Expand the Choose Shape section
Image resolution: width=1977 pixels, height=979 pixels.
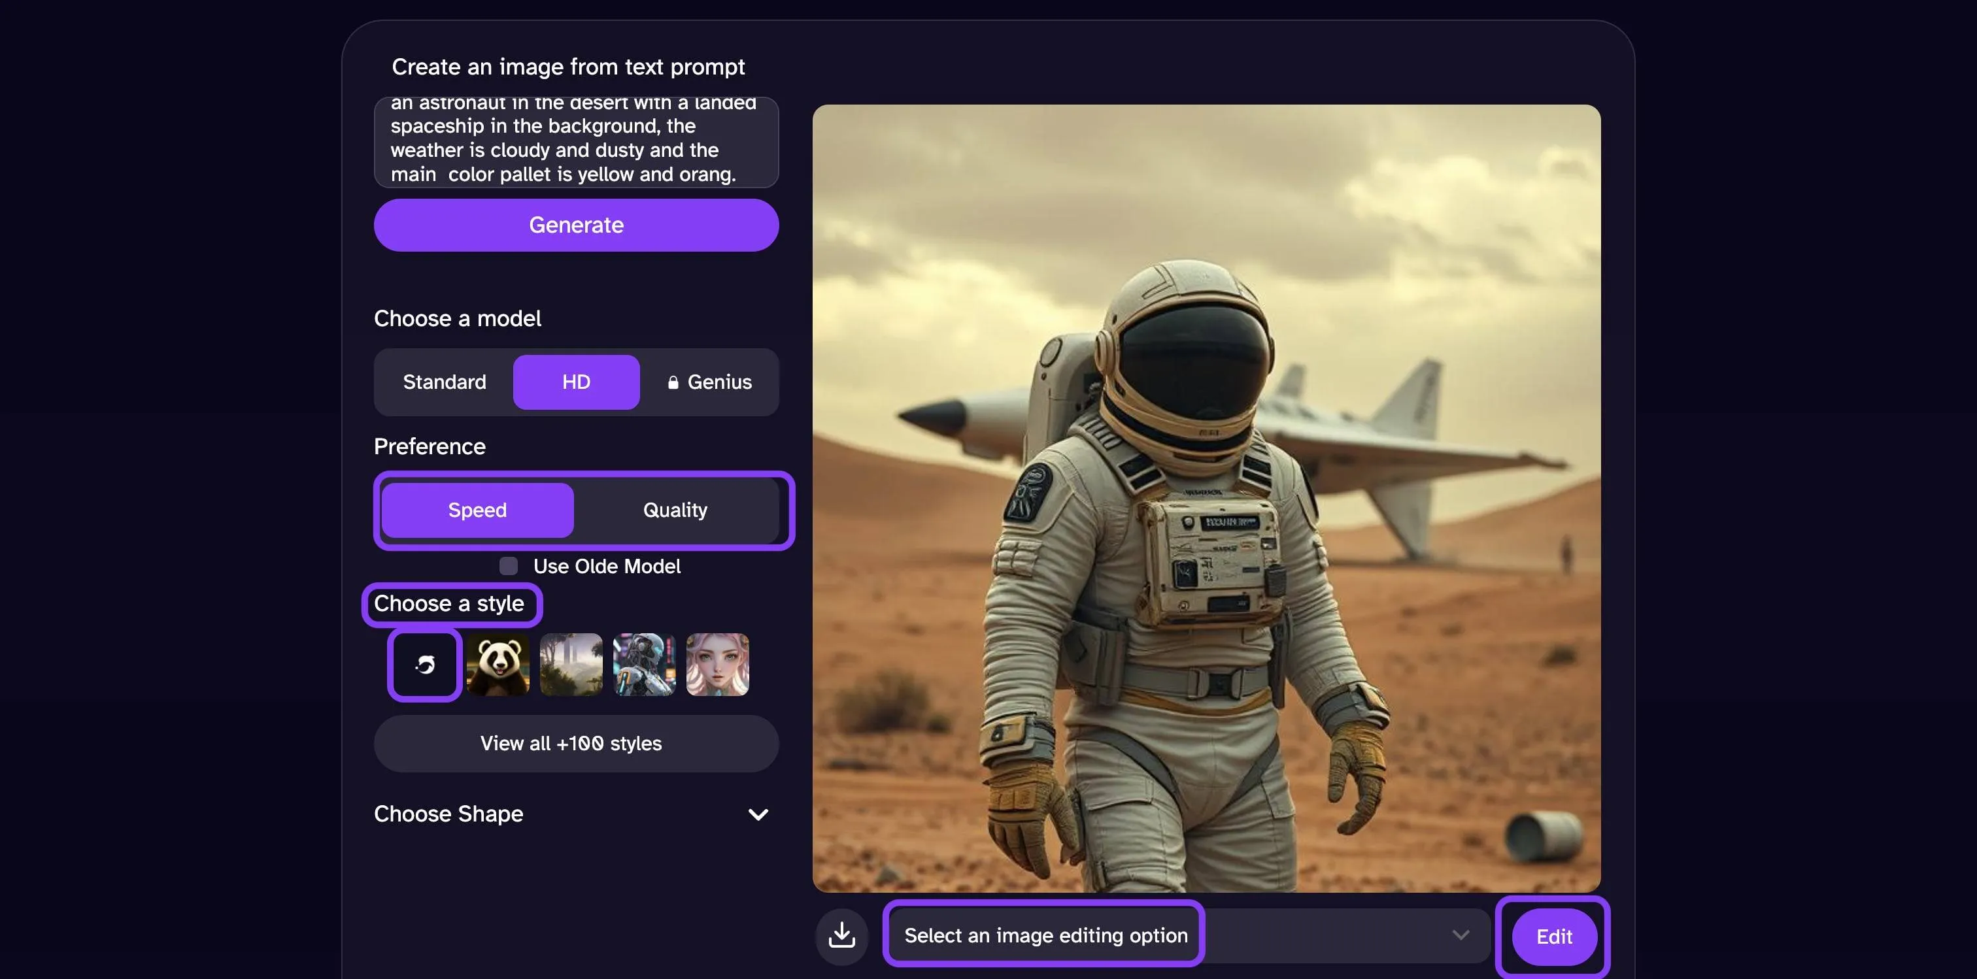click(x=449, y=813)
